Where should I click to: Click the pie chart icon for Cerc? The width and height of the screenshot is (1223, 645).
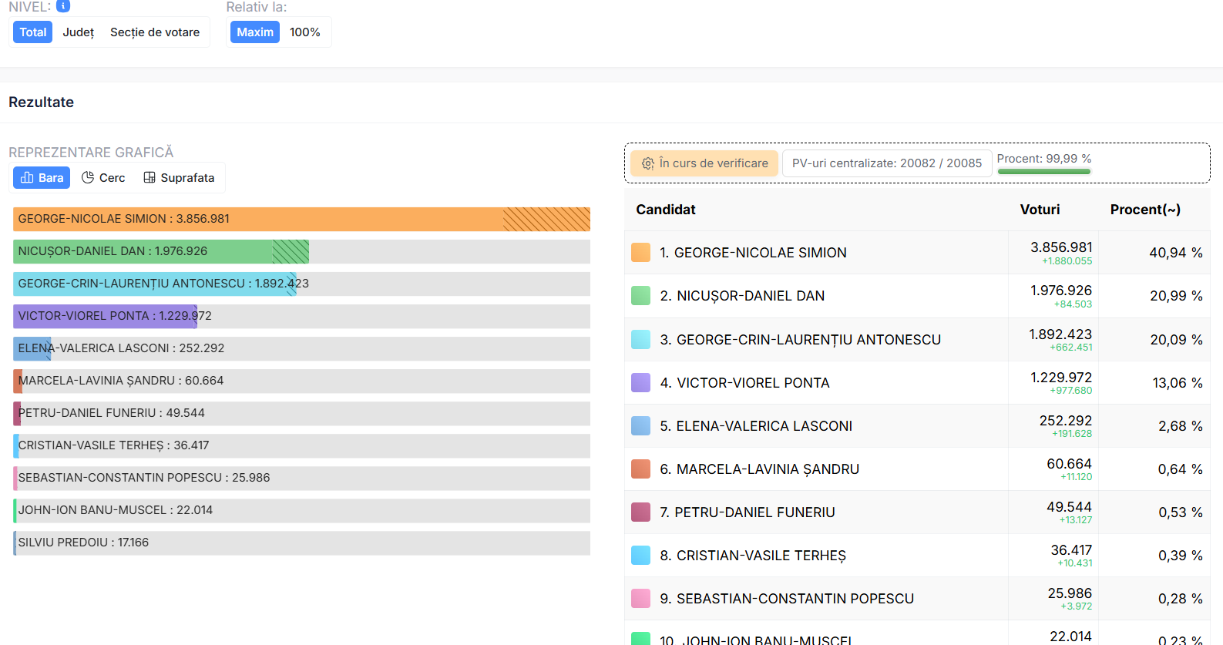pyautogui.click(x=88, y=178)
